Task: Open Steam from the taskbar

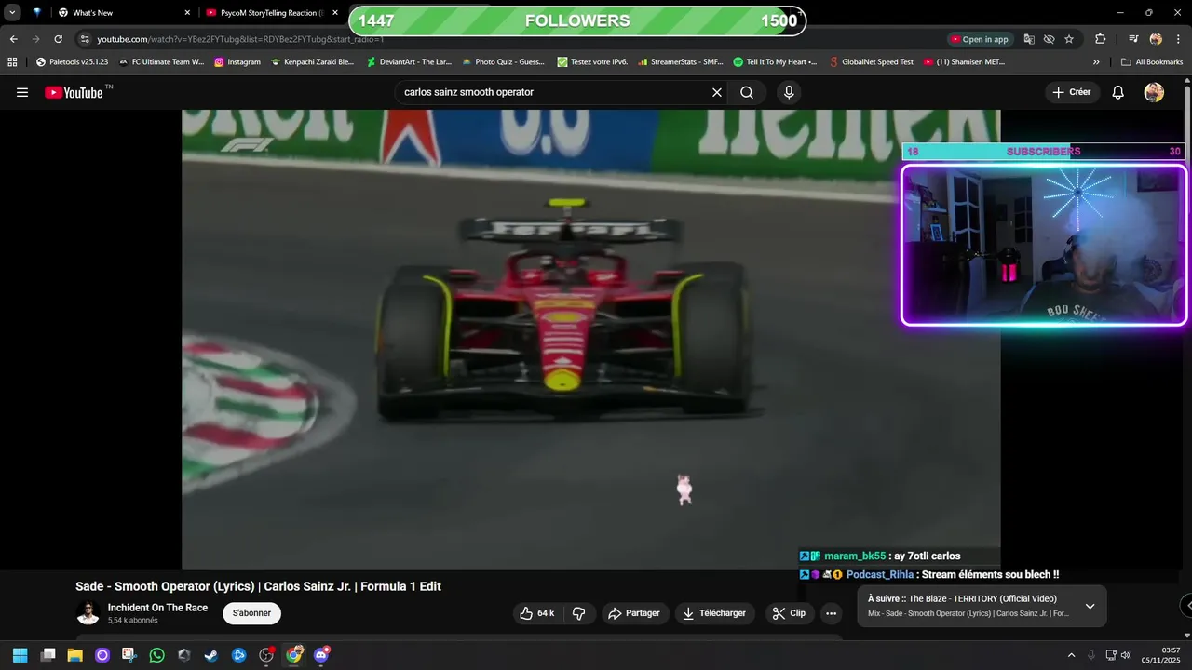Action: [x=211, y=655]
